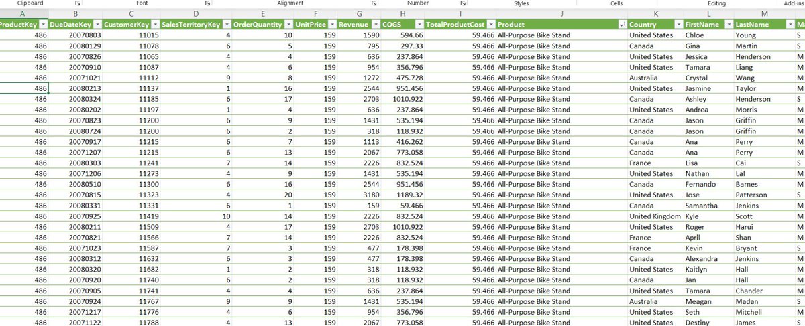Image resolution: width=805 pixels, height=326 pixels.
Task: Select column F header
Action: 315,13
